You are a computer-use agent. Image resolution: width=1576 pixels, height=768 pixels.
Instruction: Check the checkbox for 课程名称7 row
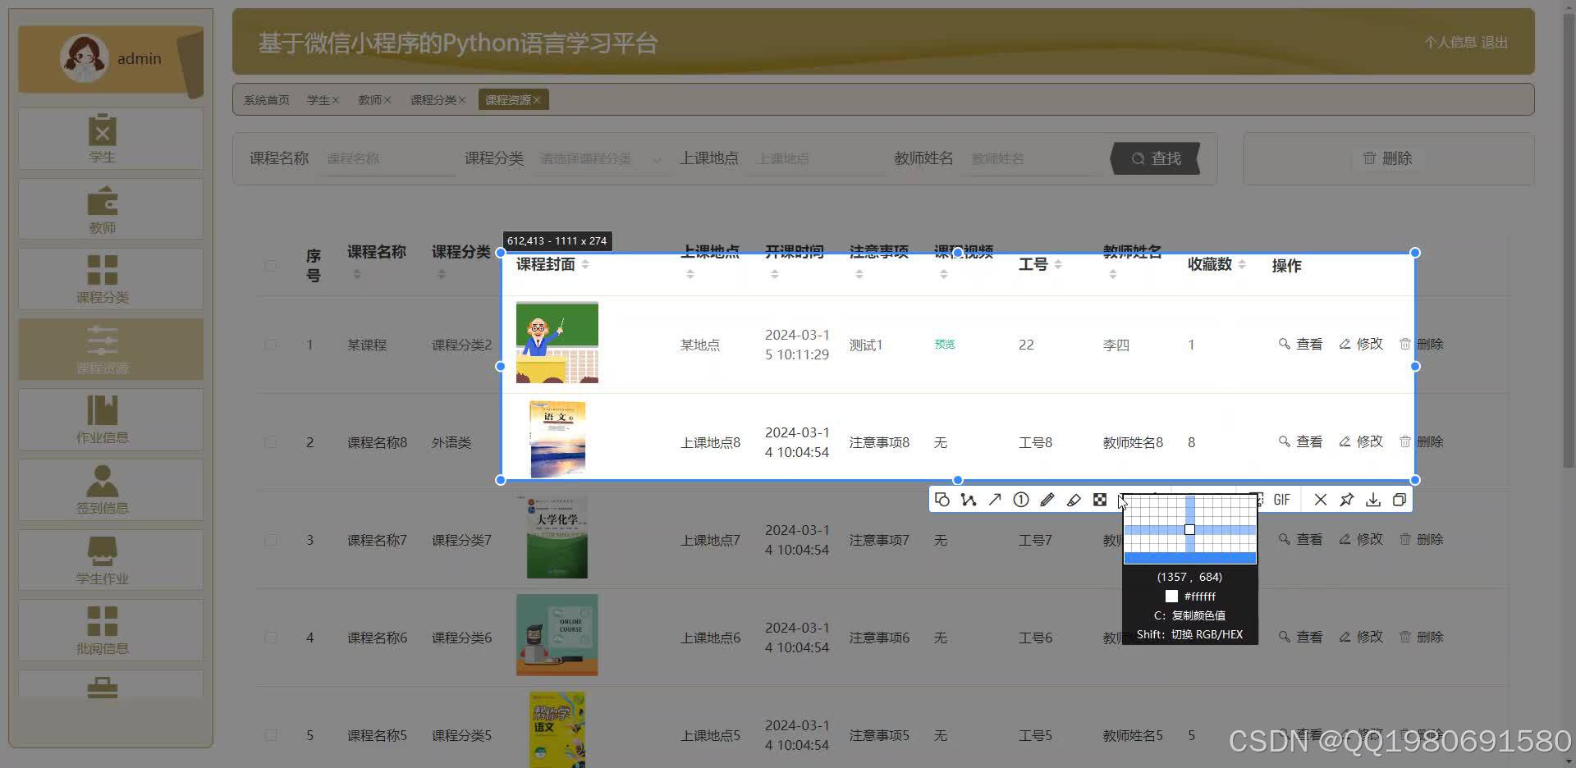point(271,540)
